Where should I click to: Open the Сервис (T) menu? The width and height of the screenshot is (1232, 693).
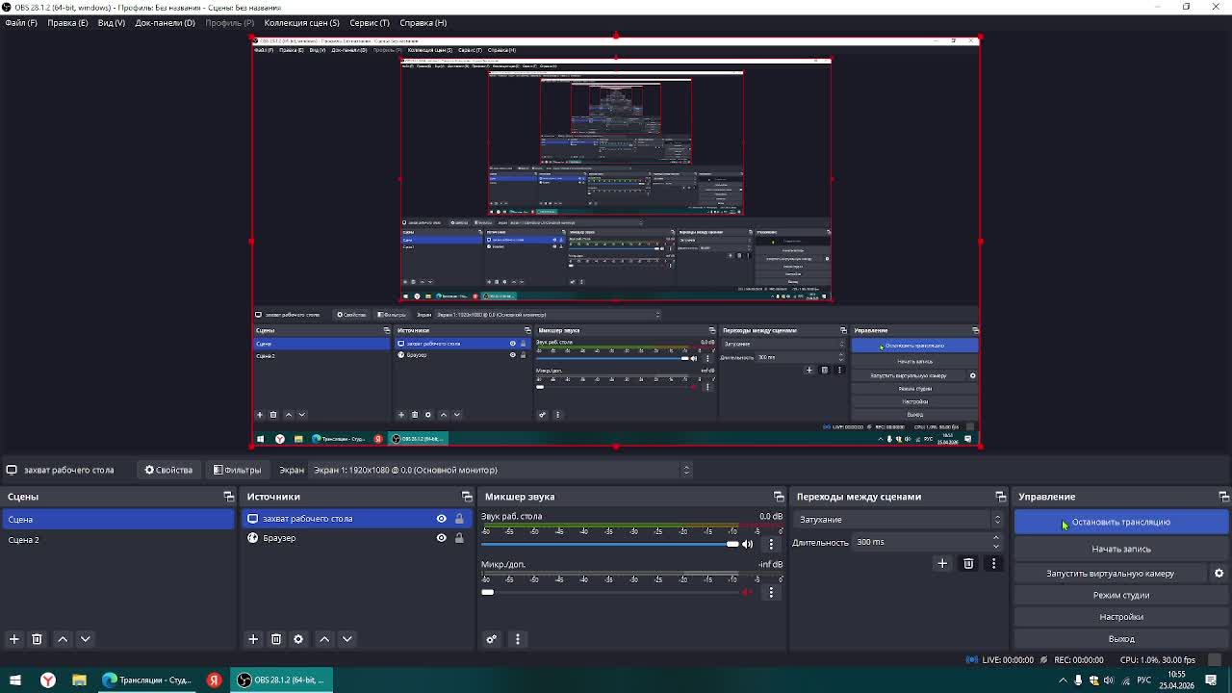[x=370, y=22]
